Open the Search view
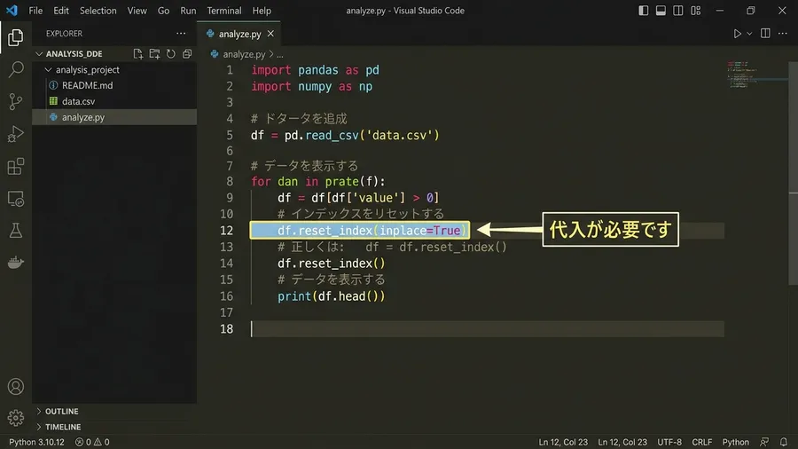This screenshot has height=449, width=798. (x=16, y=69)
